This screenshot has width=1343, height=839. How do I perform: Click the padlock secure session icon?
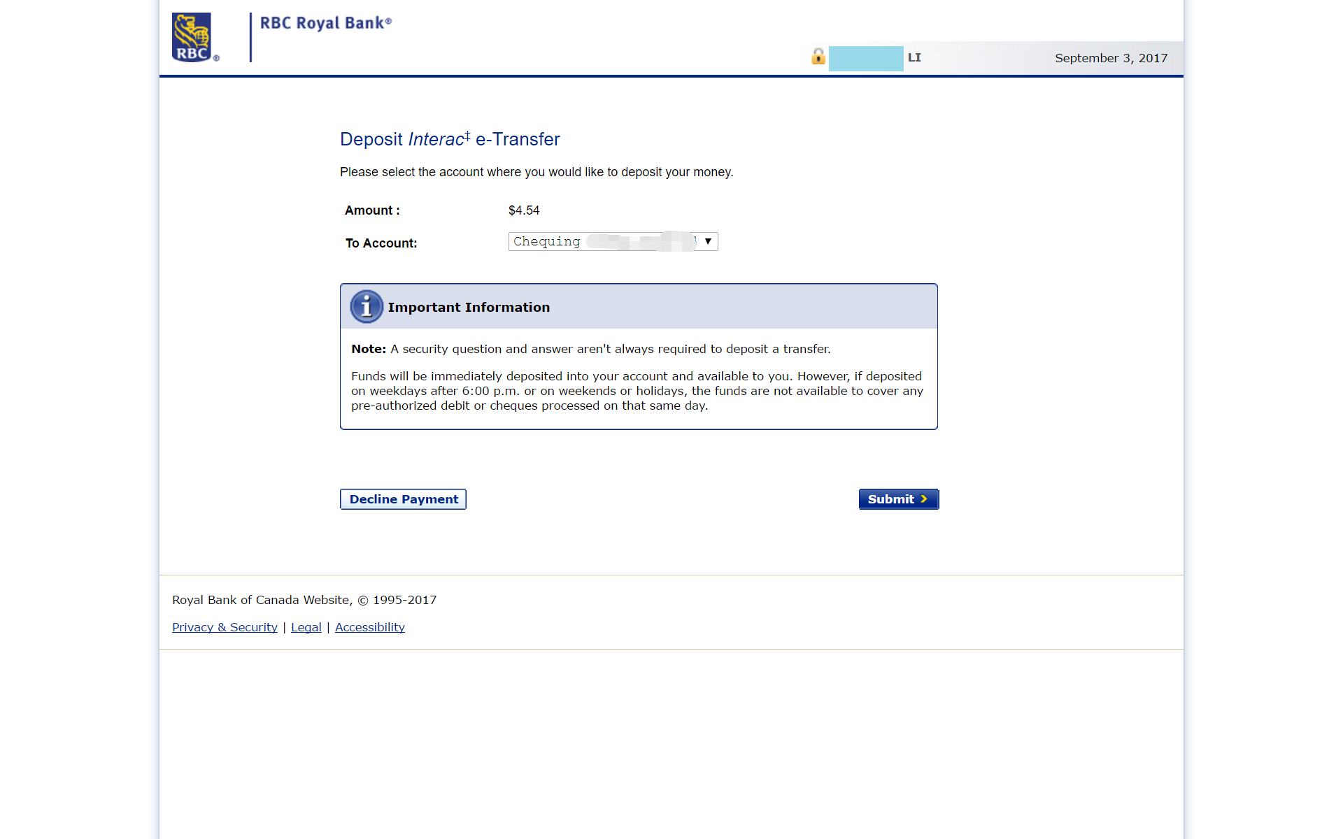pos(818,57)
